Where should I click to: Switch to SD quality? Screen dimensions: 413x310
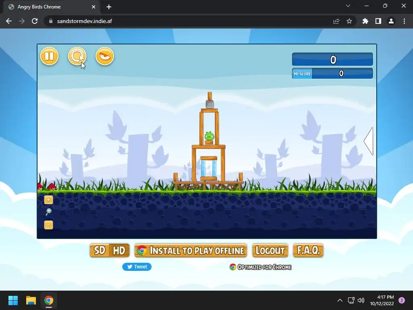click(x=100, y=250)
